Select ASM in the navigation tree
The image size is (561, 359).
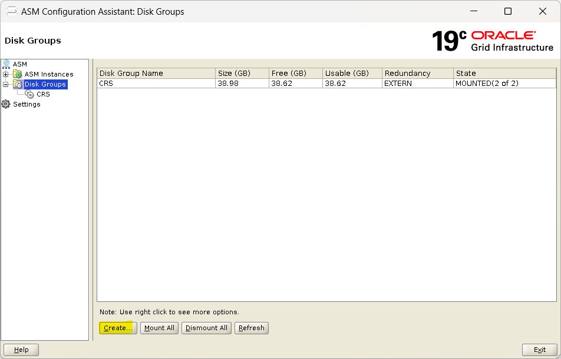point(19,64)
